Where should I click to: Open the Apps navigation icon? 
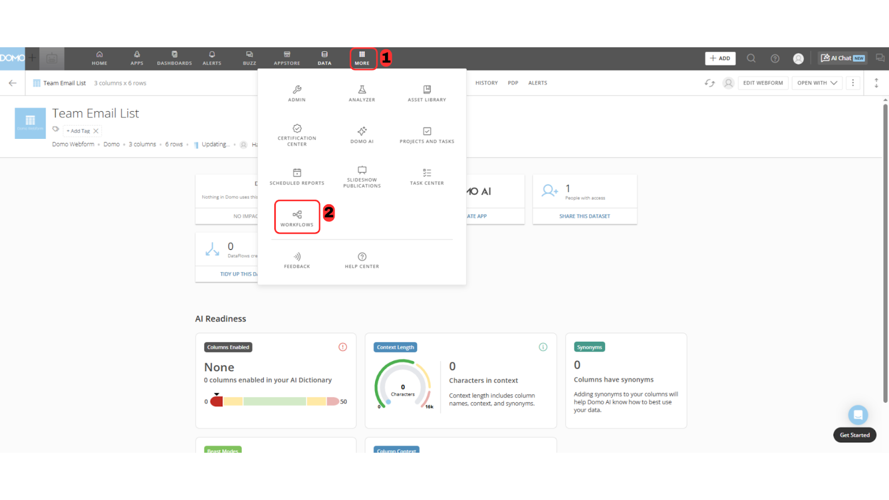coord(137,58)
